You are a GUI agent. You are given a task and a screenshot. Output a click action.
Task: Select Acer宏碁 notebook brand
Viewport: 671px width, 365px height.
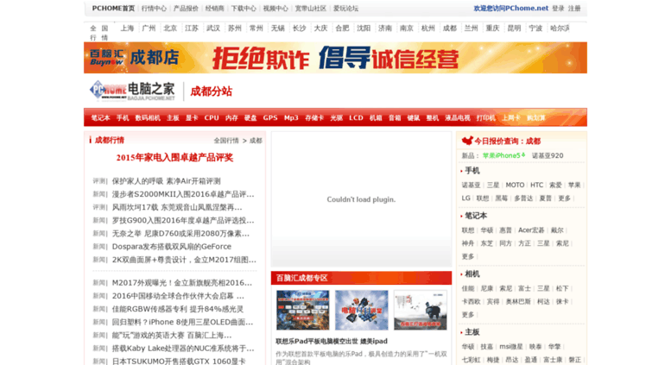[x=531, y=230]
